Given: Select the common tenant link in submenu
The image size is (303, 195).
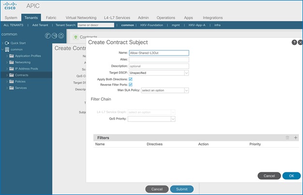Looking at the screenshot, I should 127,25.
